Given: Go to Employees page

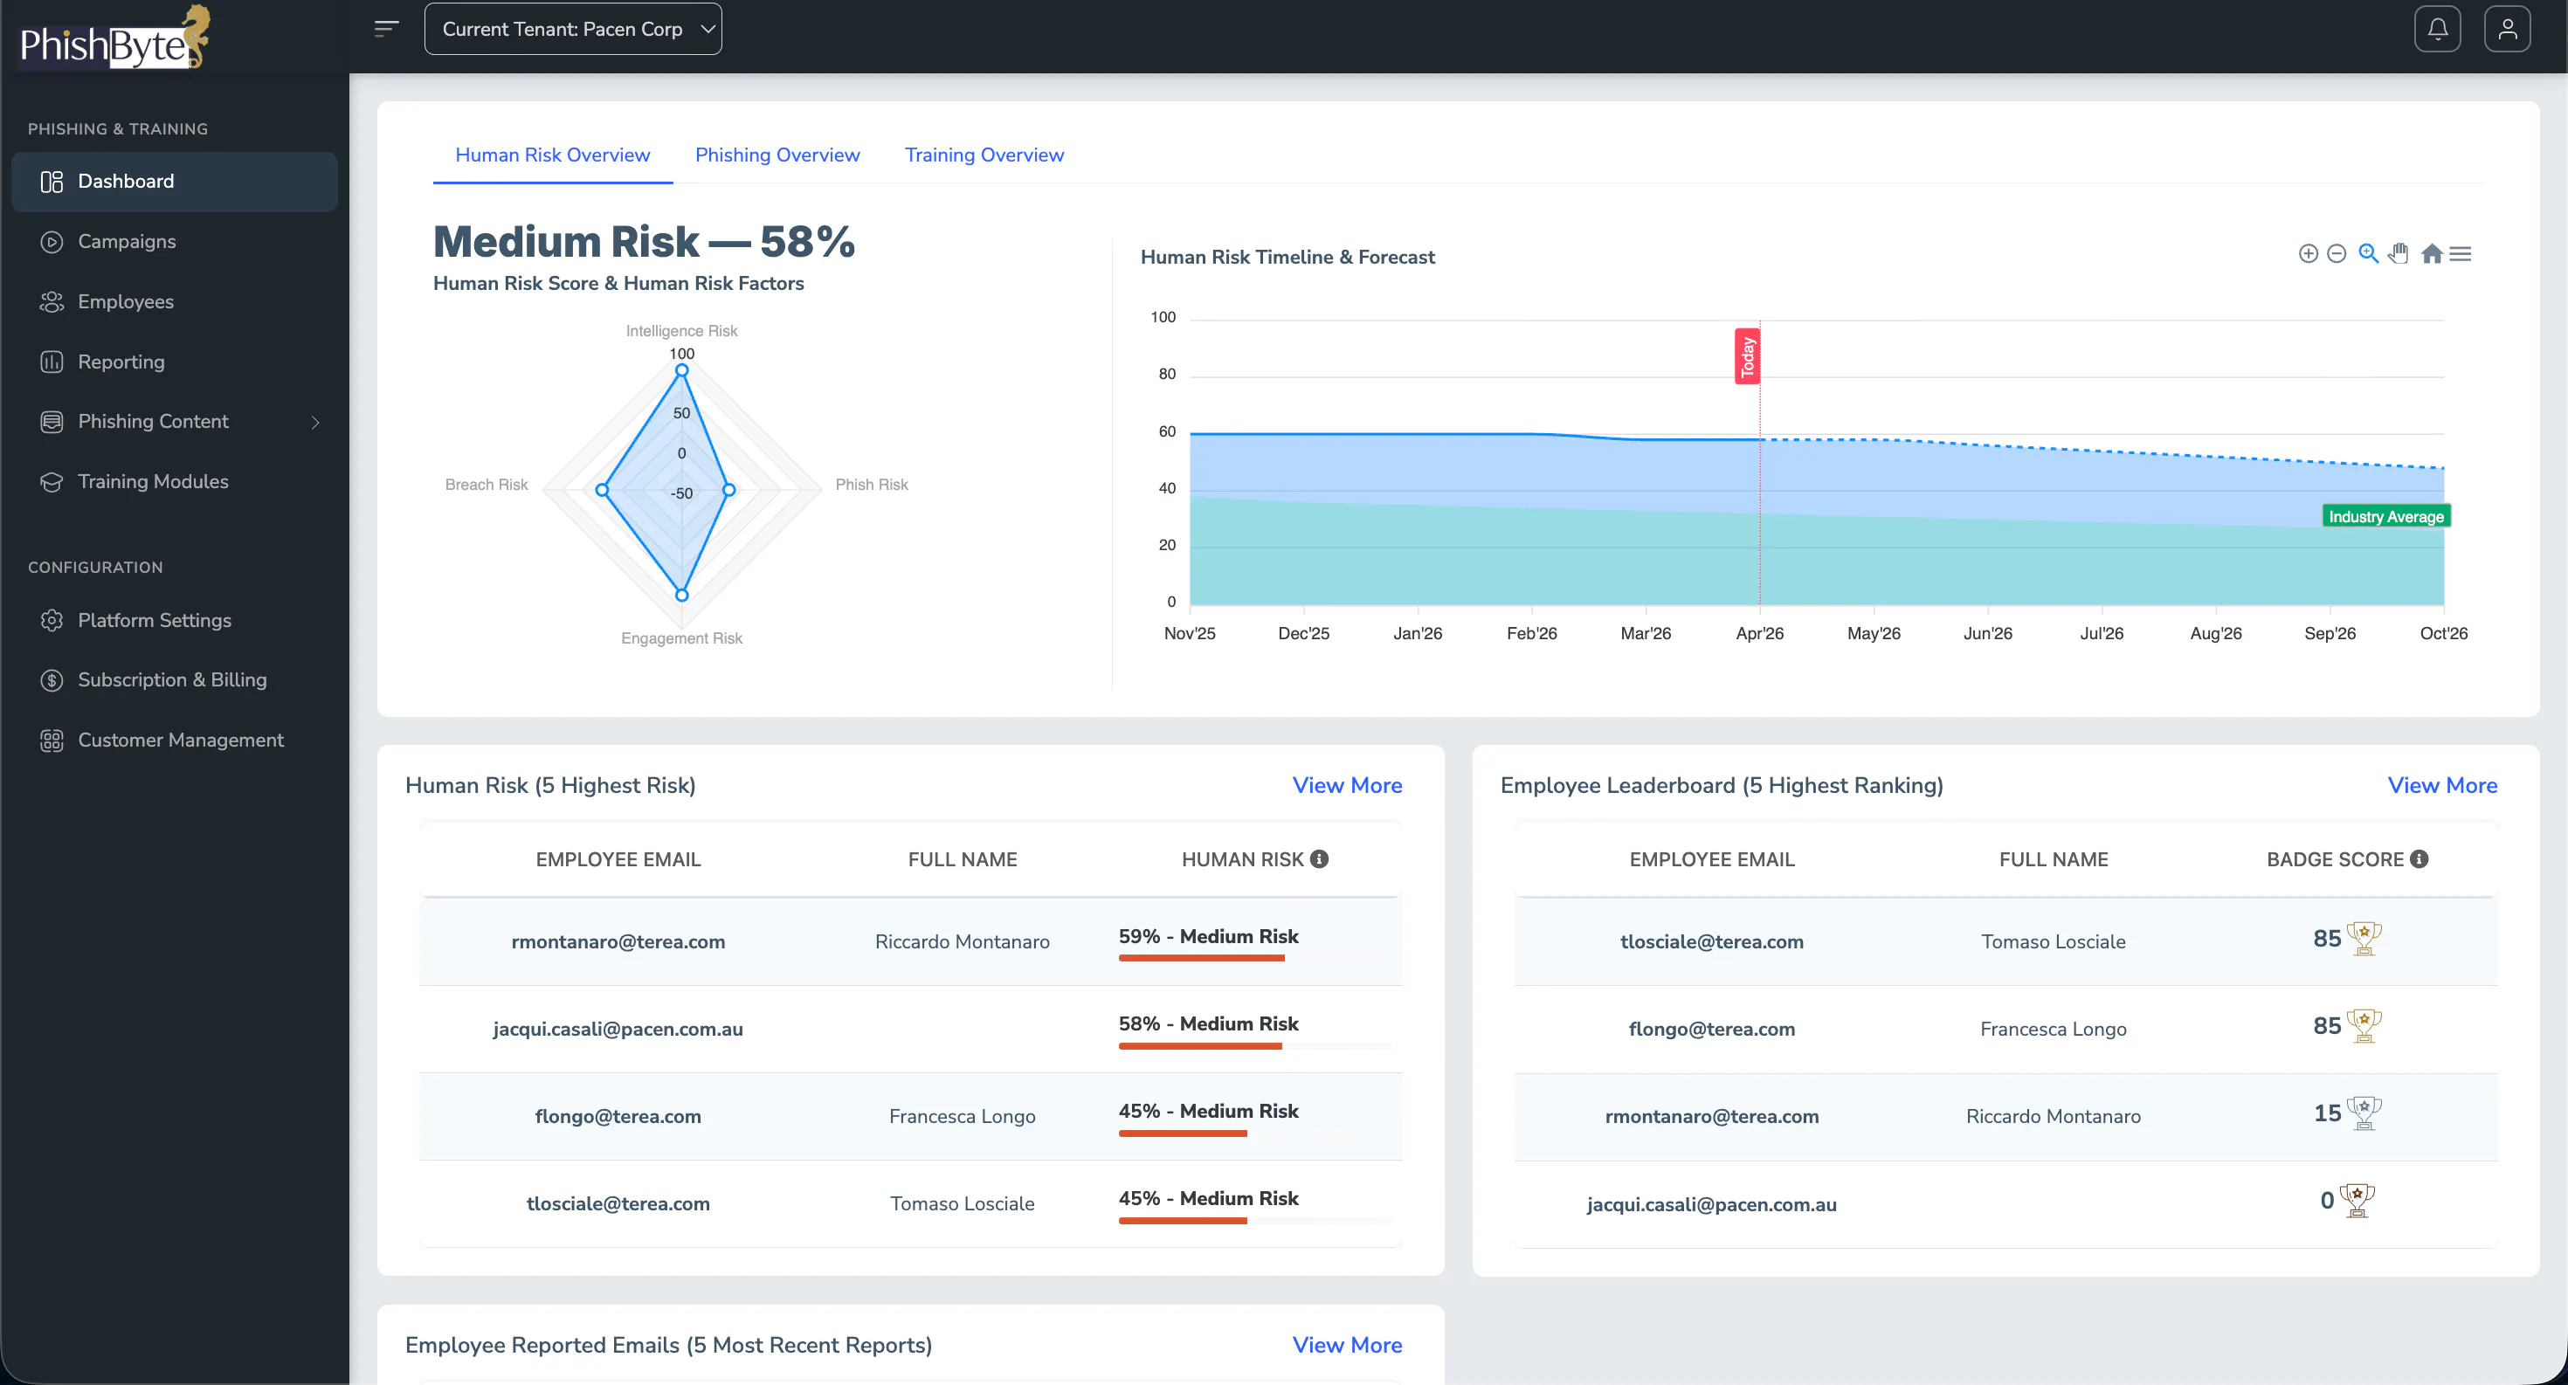Looking at the screenshot, I should coord(175,302).
